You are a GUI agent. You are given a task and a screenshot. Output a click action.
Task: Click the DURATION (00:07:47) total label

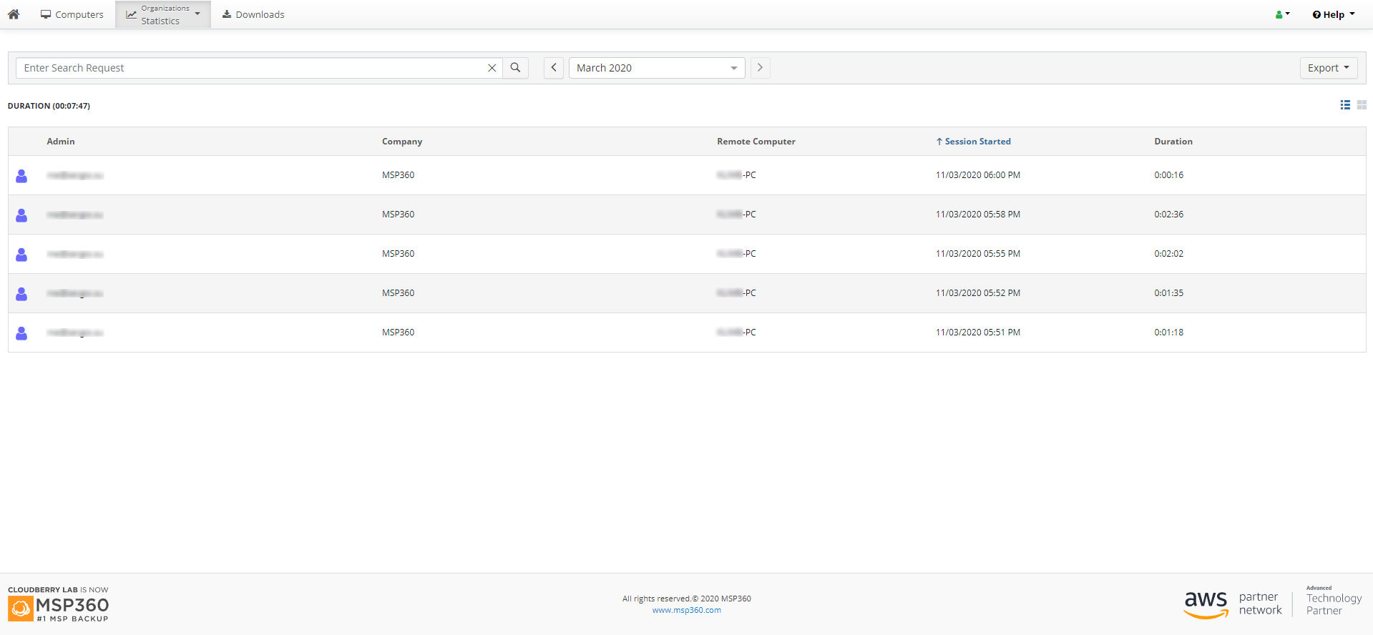(49, 106)
